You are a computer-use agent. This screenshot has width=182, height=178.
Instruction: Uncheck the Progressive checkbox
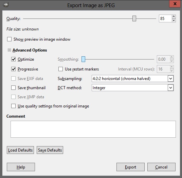(x=13, y=69)
